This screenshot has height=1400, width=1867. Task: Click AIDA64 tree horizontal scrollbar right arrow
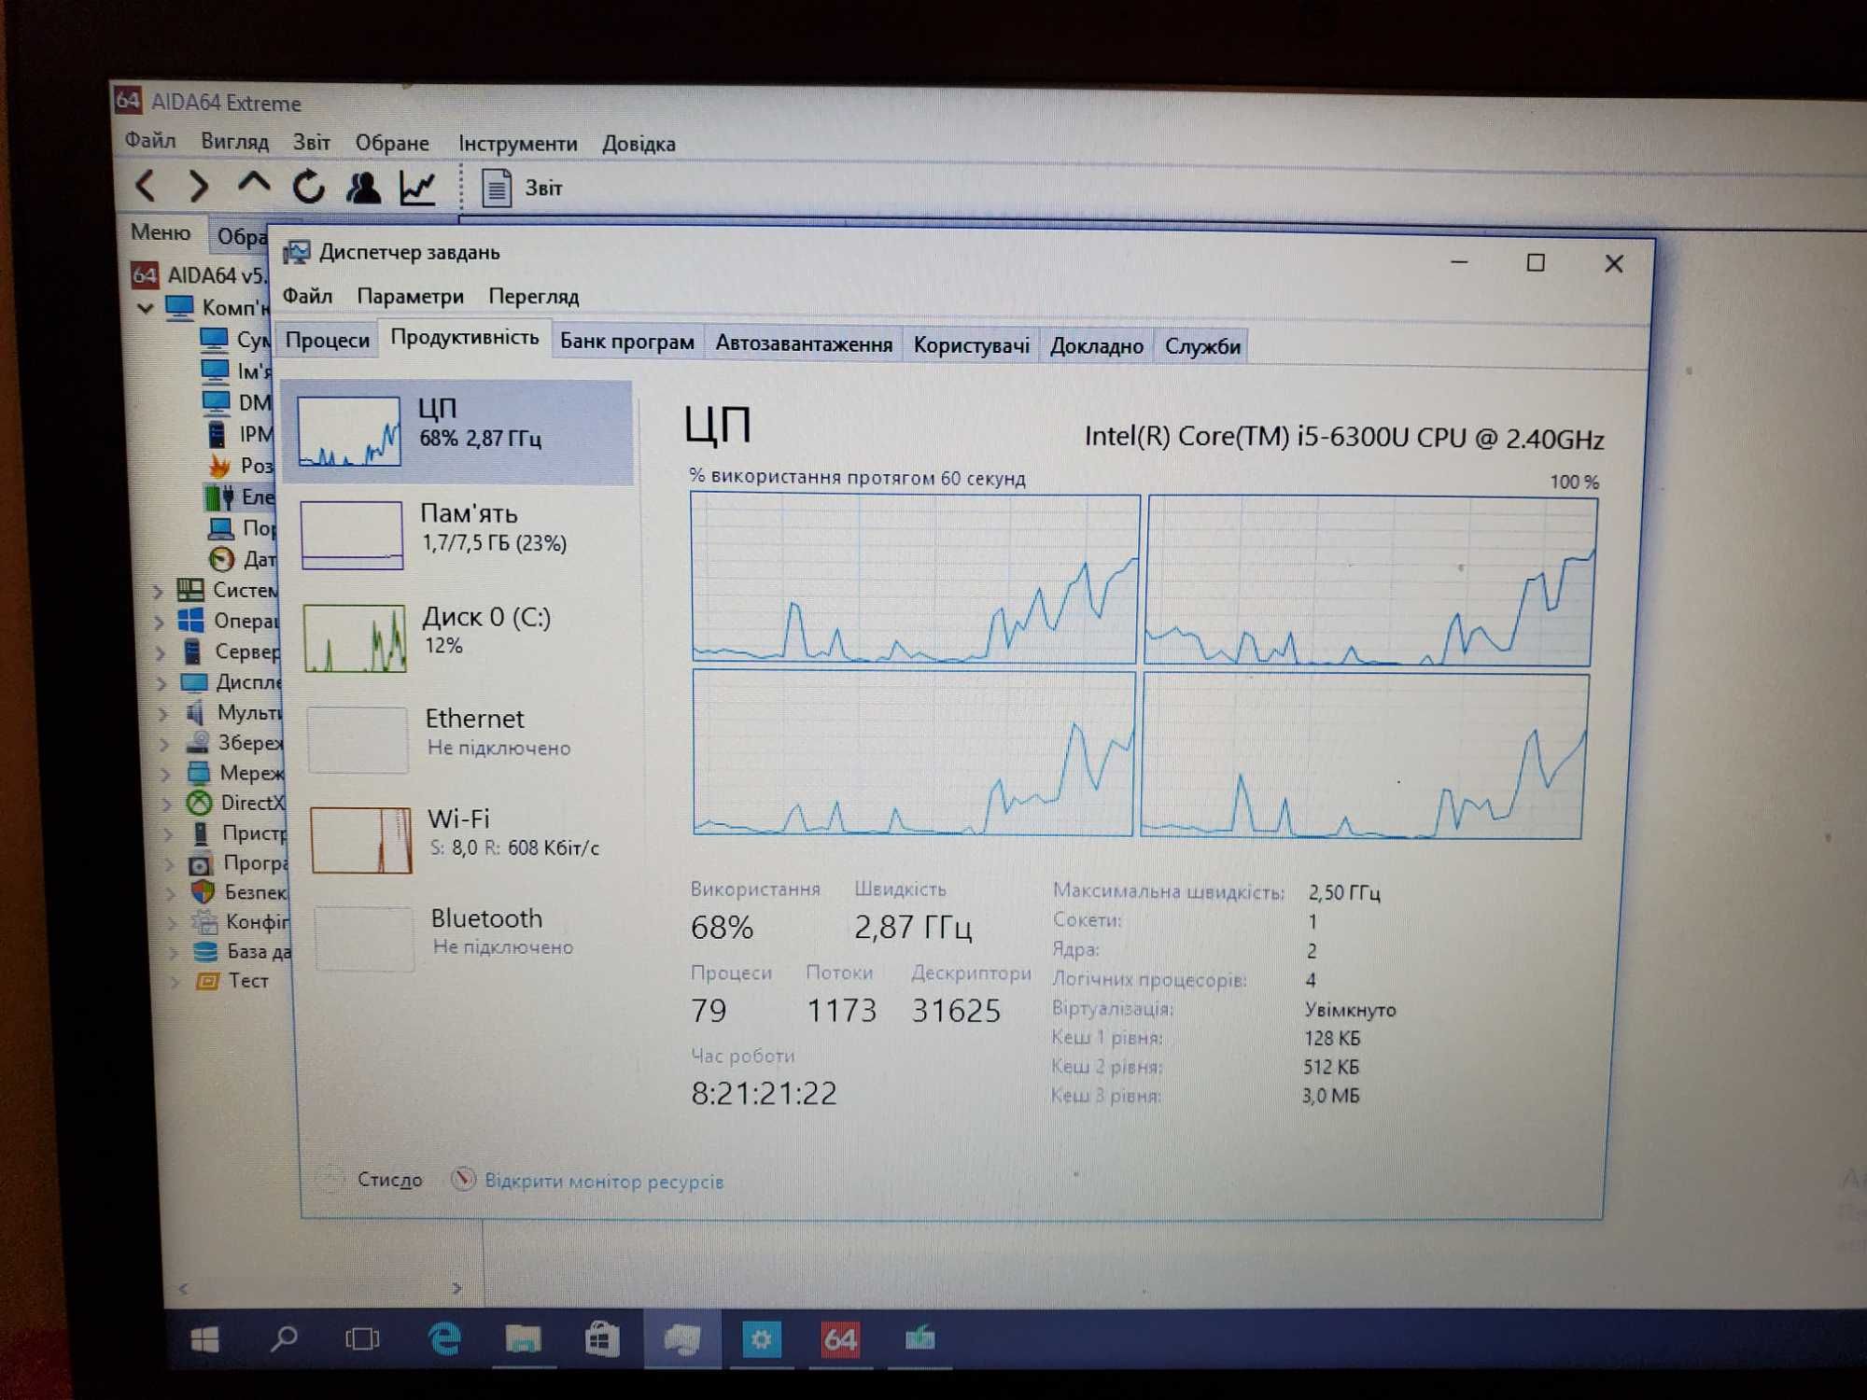[x=456, y=1288]
